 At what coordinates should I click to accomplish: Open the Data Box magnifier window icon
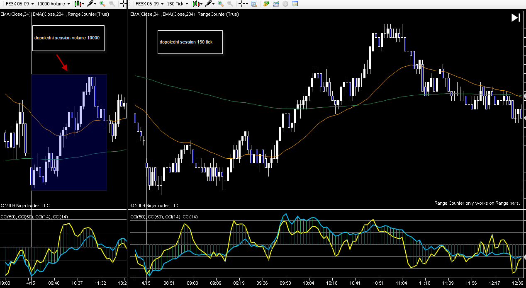(254, 4)
